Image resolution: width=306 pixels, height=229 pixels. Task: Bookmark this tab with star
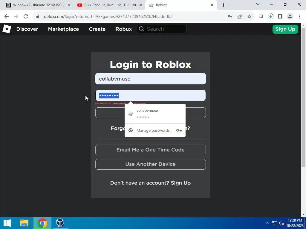(249, 17)
